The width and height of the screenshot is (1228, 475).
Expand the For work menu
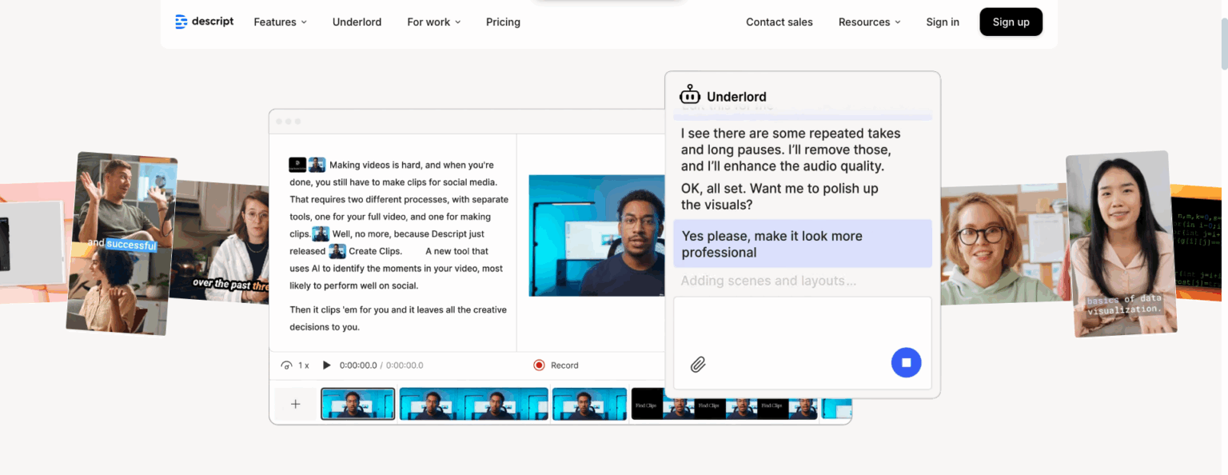point(433,22)
